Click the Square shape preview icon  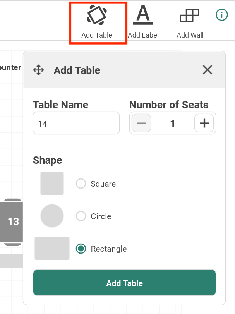(x=52, y=183)
